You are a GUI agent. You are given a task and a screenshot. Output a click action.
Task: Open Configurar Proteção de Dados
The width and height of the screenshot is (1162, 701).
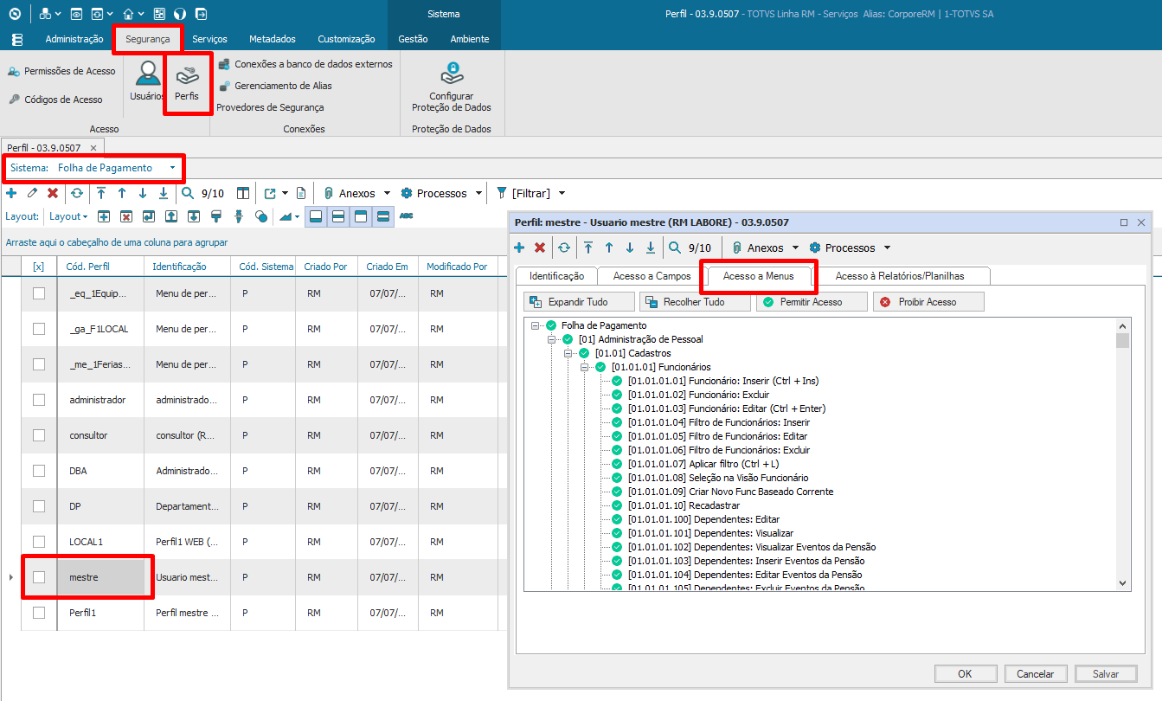point(452,87)
